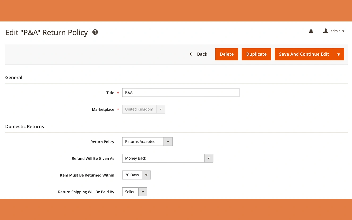Image resolution: width=352 pixels, height=220 pixels.
Task: Open the notifications bell
Action: click(311, 31)
